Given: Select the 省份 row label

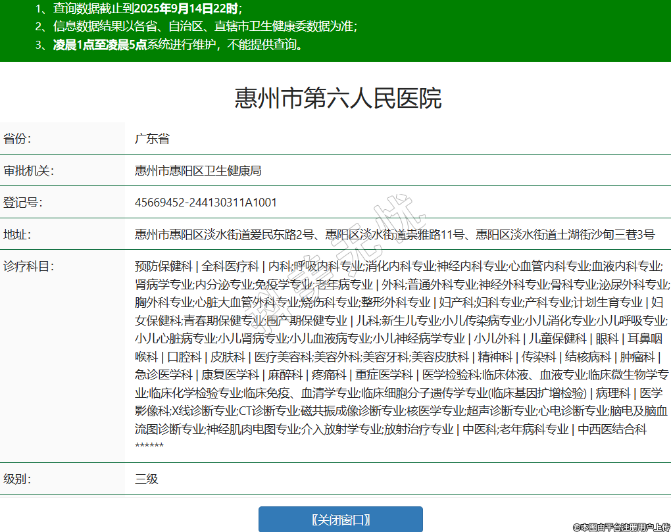Looking at the screenshot, I should pyautogui.click(x=18, y=139).
